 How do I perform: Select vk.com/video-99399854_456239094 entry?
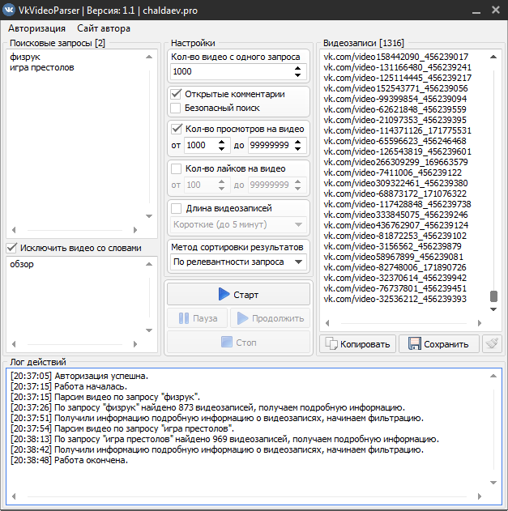pos(395,99)
